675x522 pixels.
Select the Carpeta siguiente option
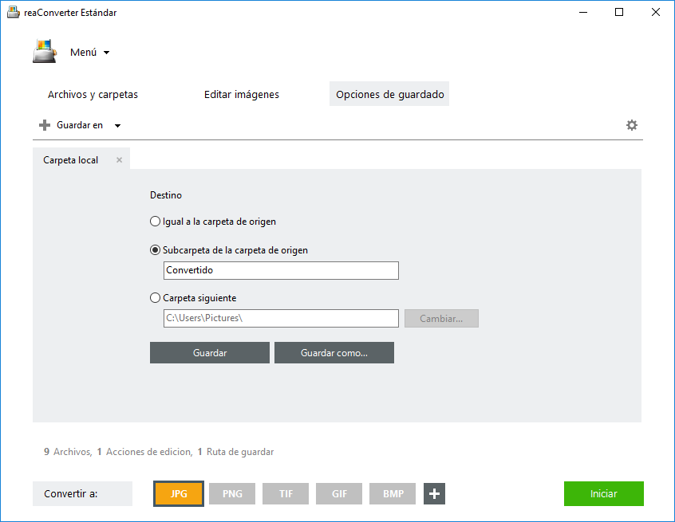pyautogui.click(x=193, y=298)
